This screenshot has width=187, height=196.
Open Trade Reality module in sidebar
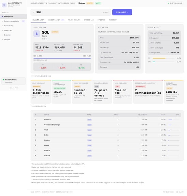click(13, 26)
